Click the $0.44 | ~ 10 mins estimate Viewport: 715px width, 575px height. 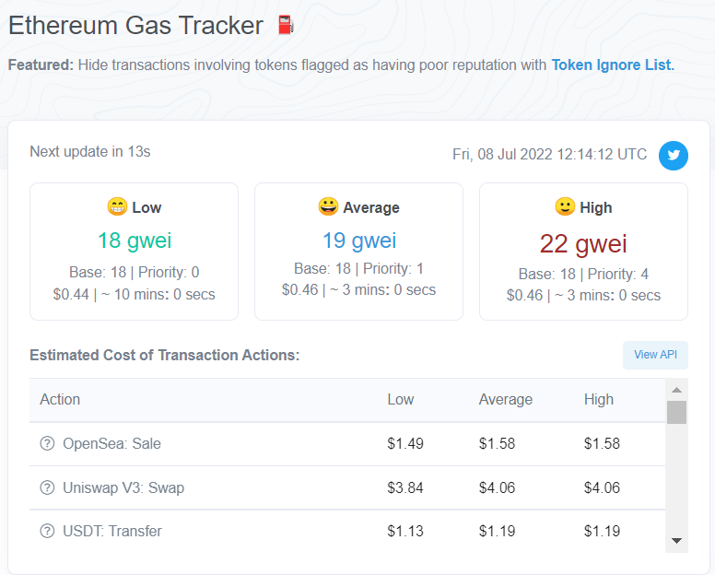[x=135, y=295]
